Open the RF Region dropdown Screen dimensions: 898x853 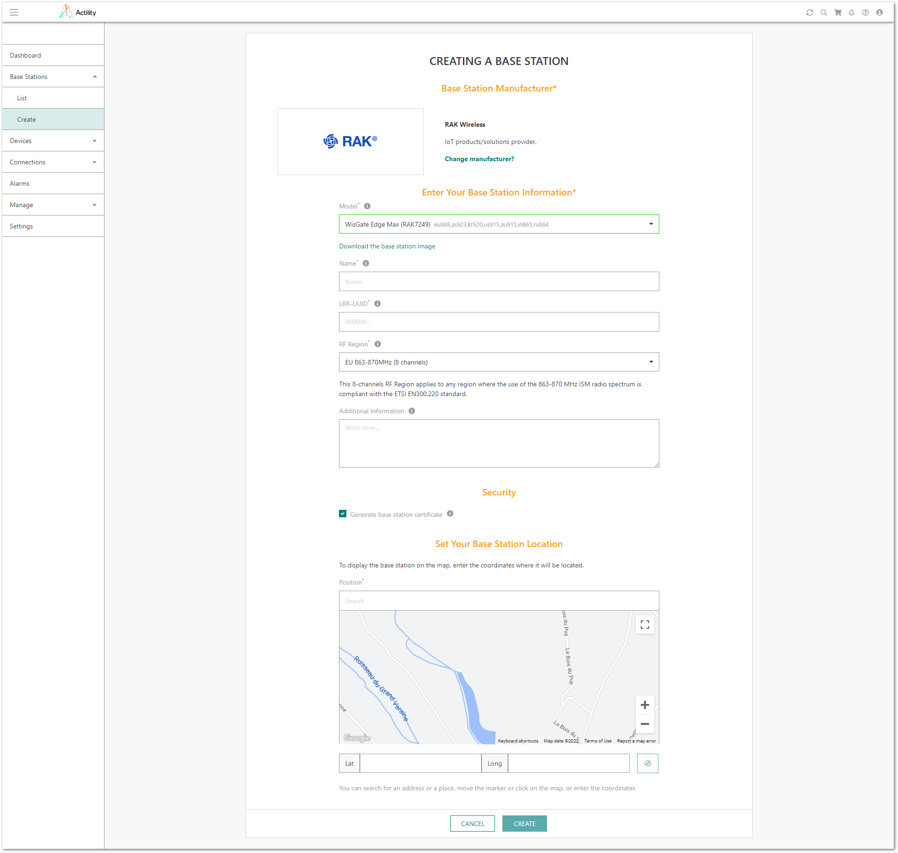650,362
